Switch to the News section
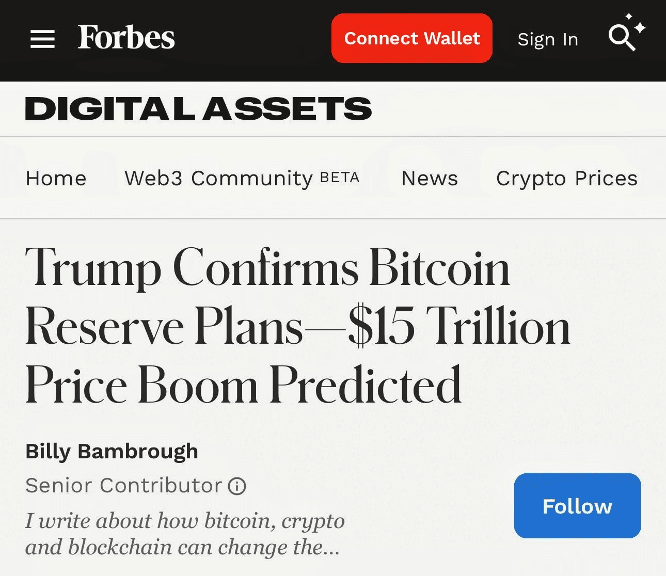This screenshot has height=576, width=666. click(429, 179)
